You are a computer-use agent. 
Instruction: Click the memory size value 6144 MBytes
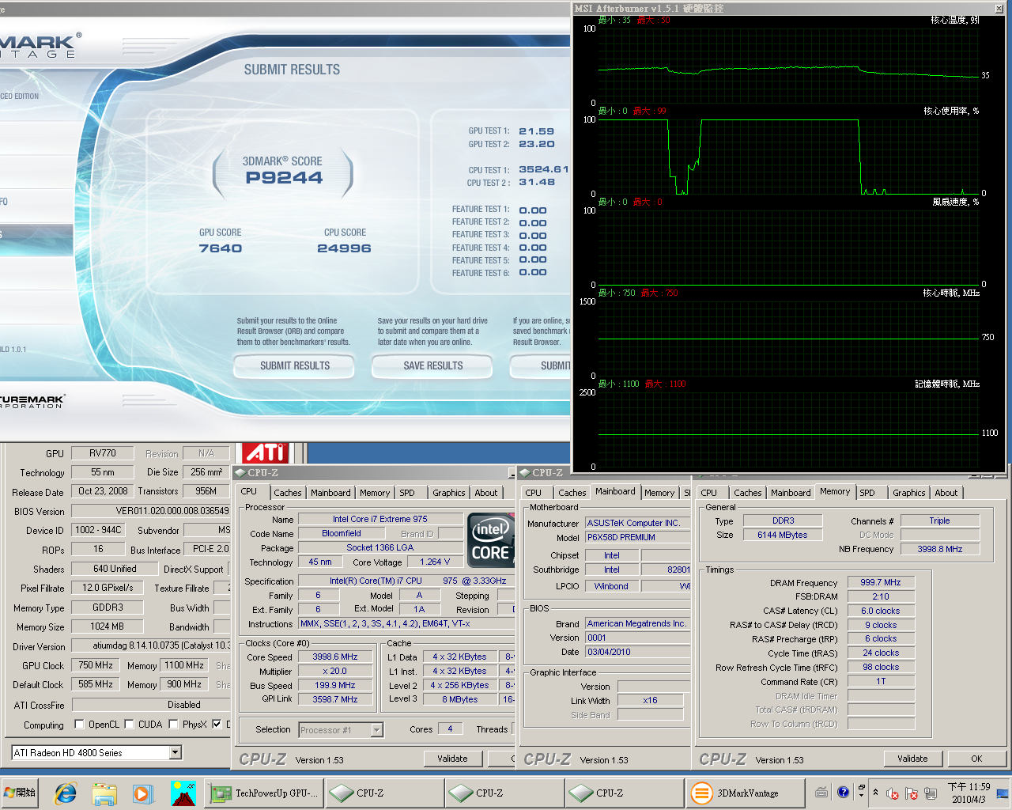coord(783,535)
